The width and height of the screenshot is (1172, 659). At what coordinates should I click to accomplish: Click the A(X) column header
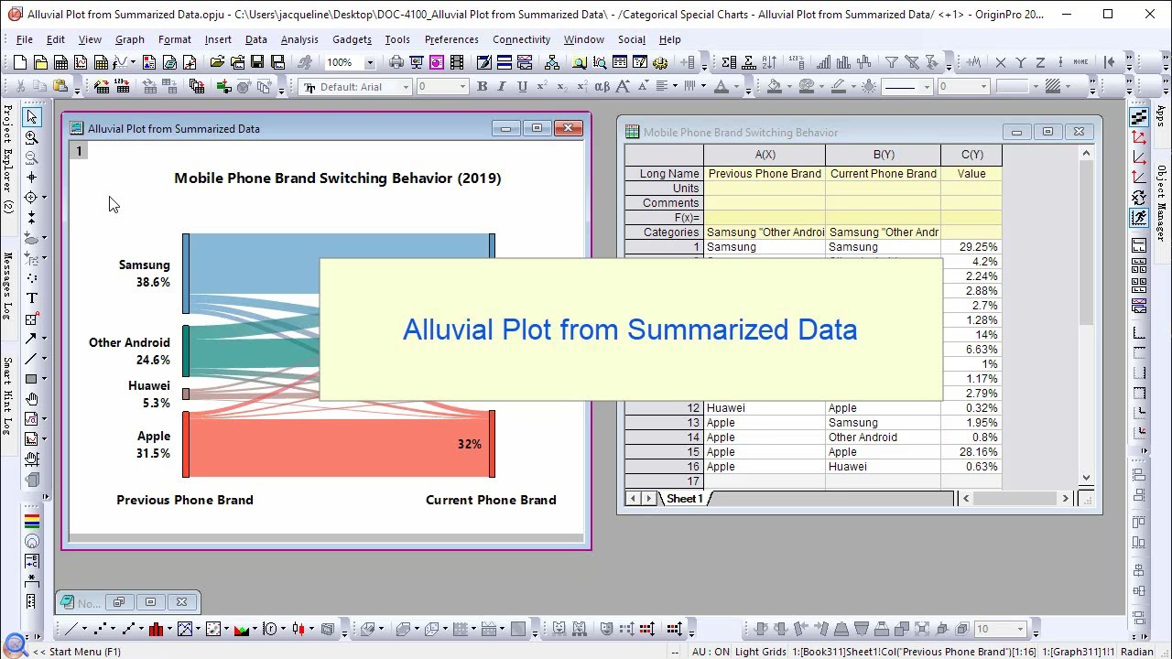[765, 155]
